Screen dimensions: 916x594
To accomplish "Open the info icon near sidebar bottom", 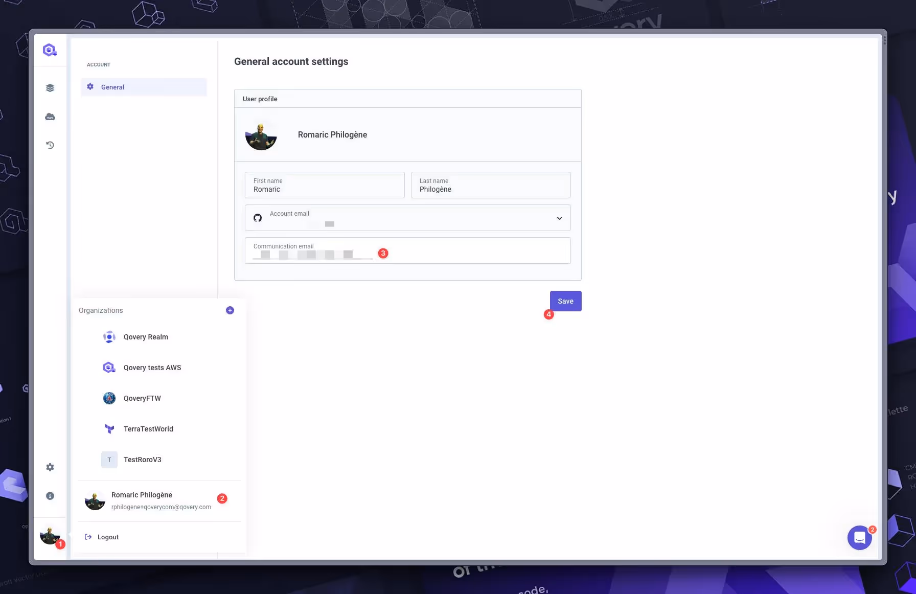I will point(50,495).
